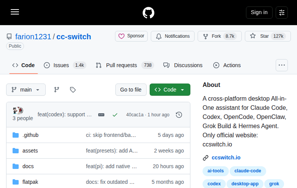Screen dimensions: 297x188
Task: Click the Sponsor heart button
Action: [x=131, y=36]
